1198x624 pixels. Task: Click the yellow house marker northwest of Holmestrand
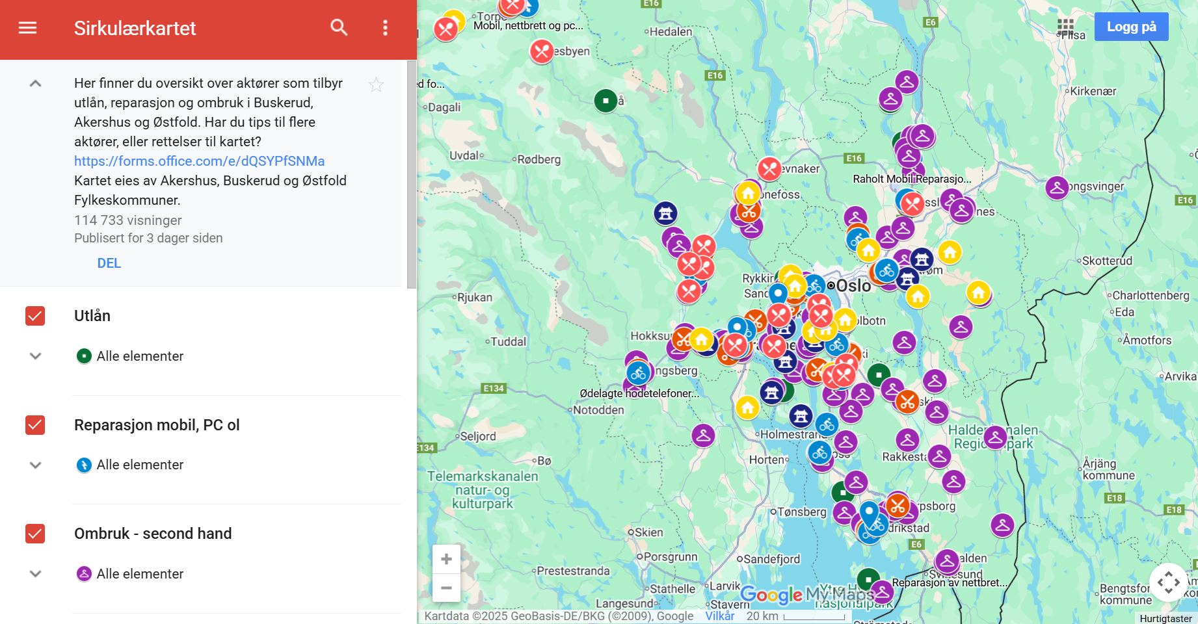(x=748, y=408)
